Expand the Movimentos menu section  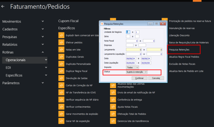[x=43, y=21]
